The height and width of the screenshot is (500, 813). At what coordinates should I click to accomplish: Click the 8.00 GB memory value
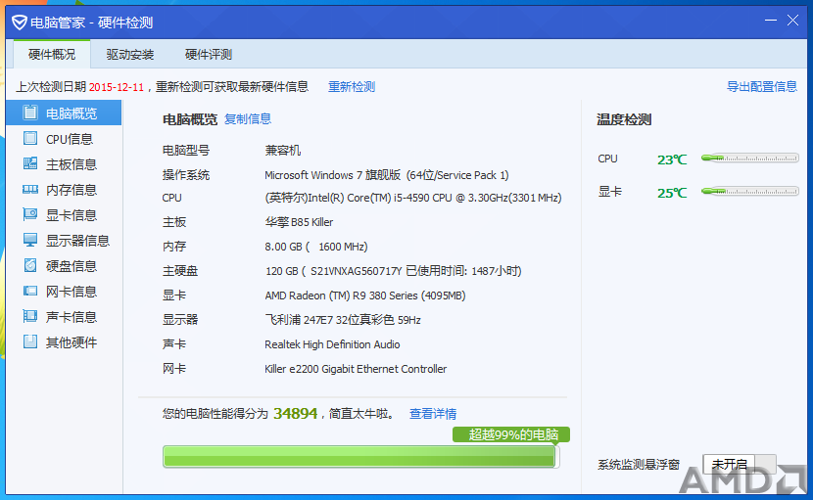coord(316,247)
